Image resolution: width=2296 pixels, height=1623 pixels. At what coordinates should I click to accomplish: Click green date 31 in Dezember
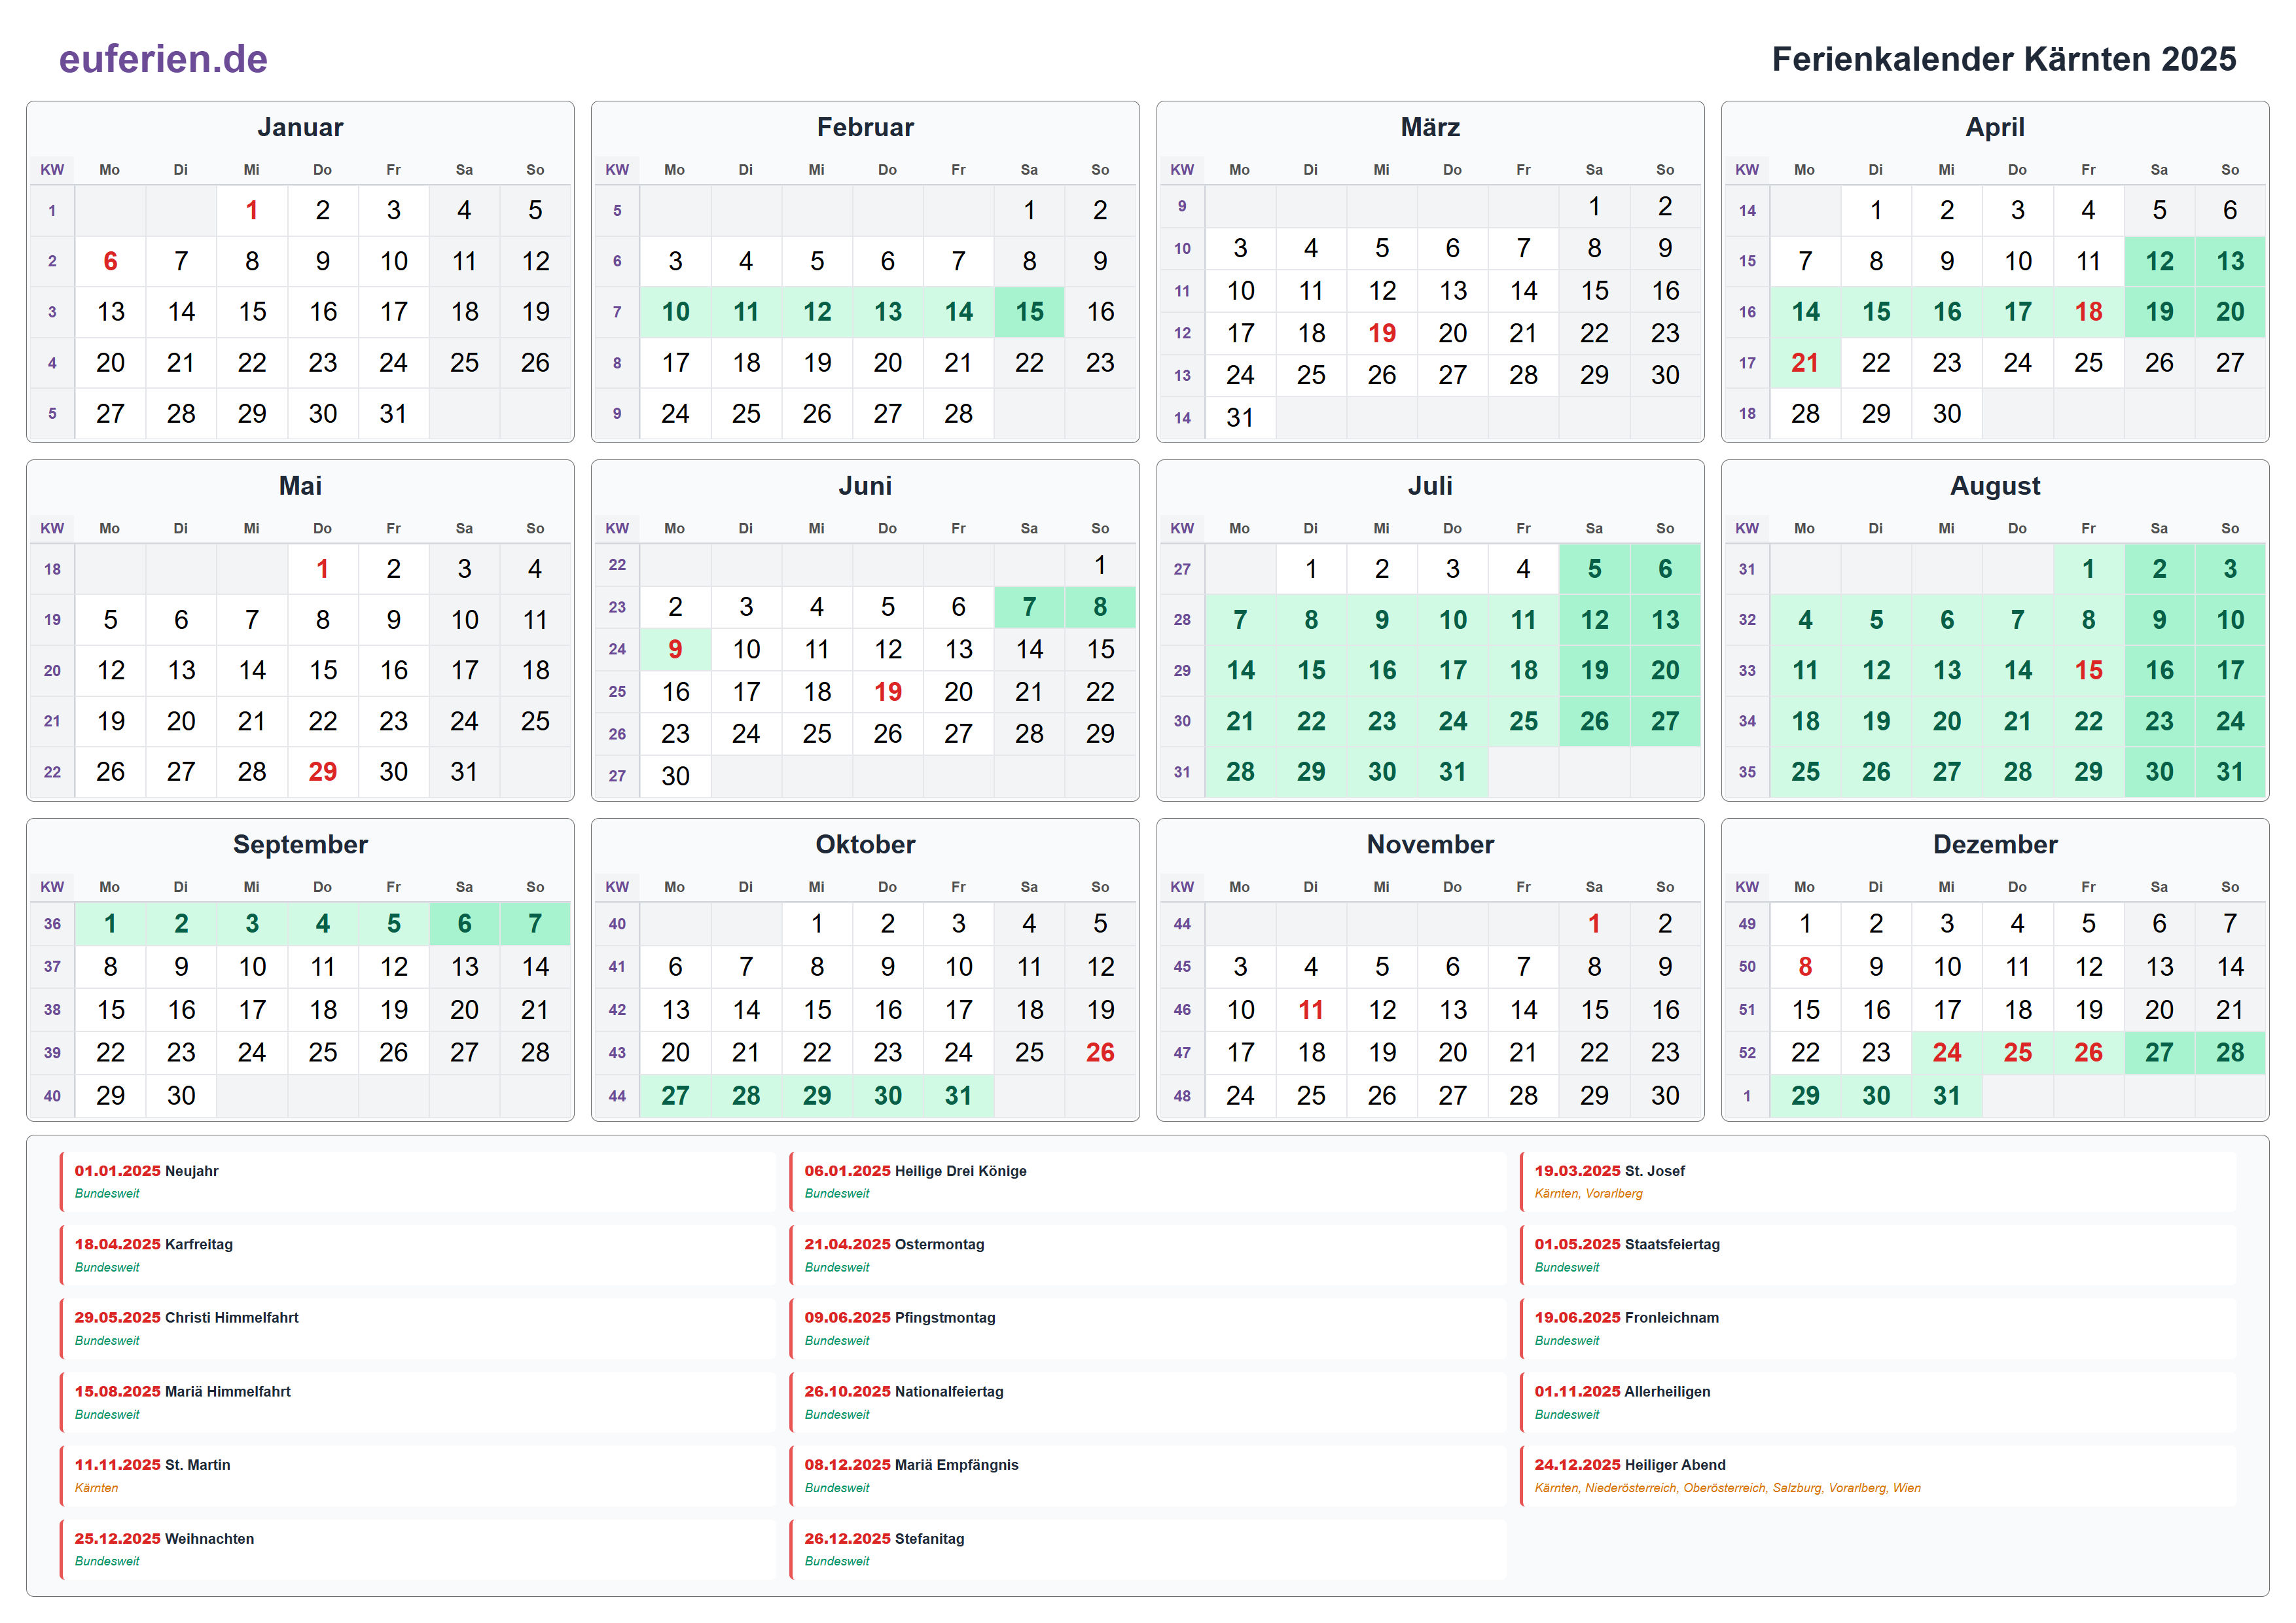click(1946, 1096)
